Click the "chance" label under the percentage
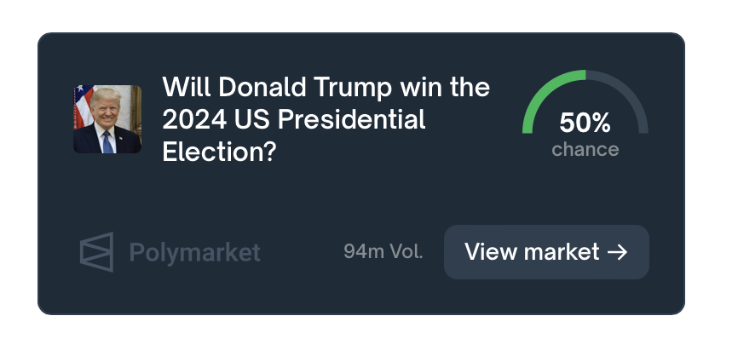Image resolution: width=738 pixels, height=356 pixels. [585, 150]
